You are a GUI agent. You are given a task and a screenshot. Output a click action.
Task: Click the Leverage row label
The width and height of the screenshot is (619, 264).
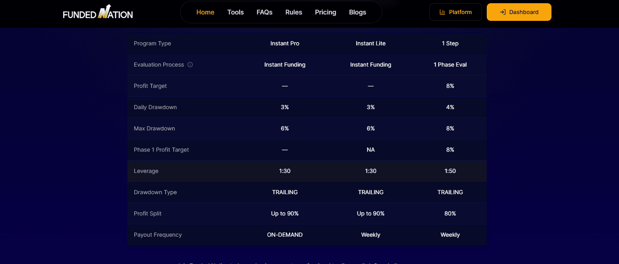[146, 171]
